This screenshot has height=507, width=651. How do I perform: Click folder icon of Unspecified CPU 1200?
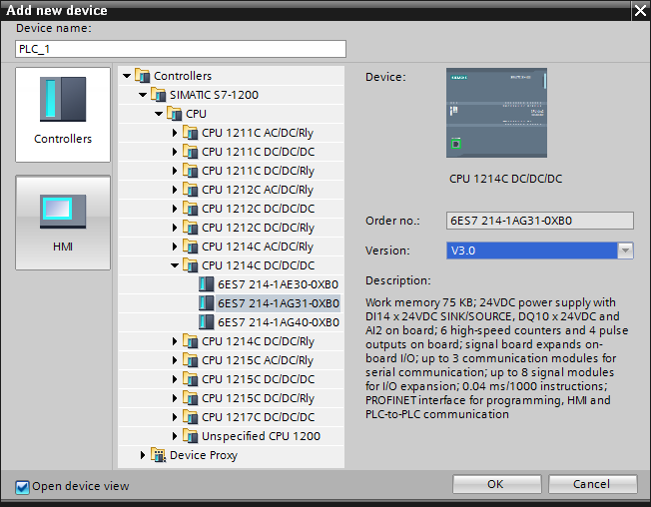point(190,435)
